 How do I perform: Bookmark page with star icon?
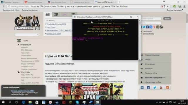[x=168, y=6]
